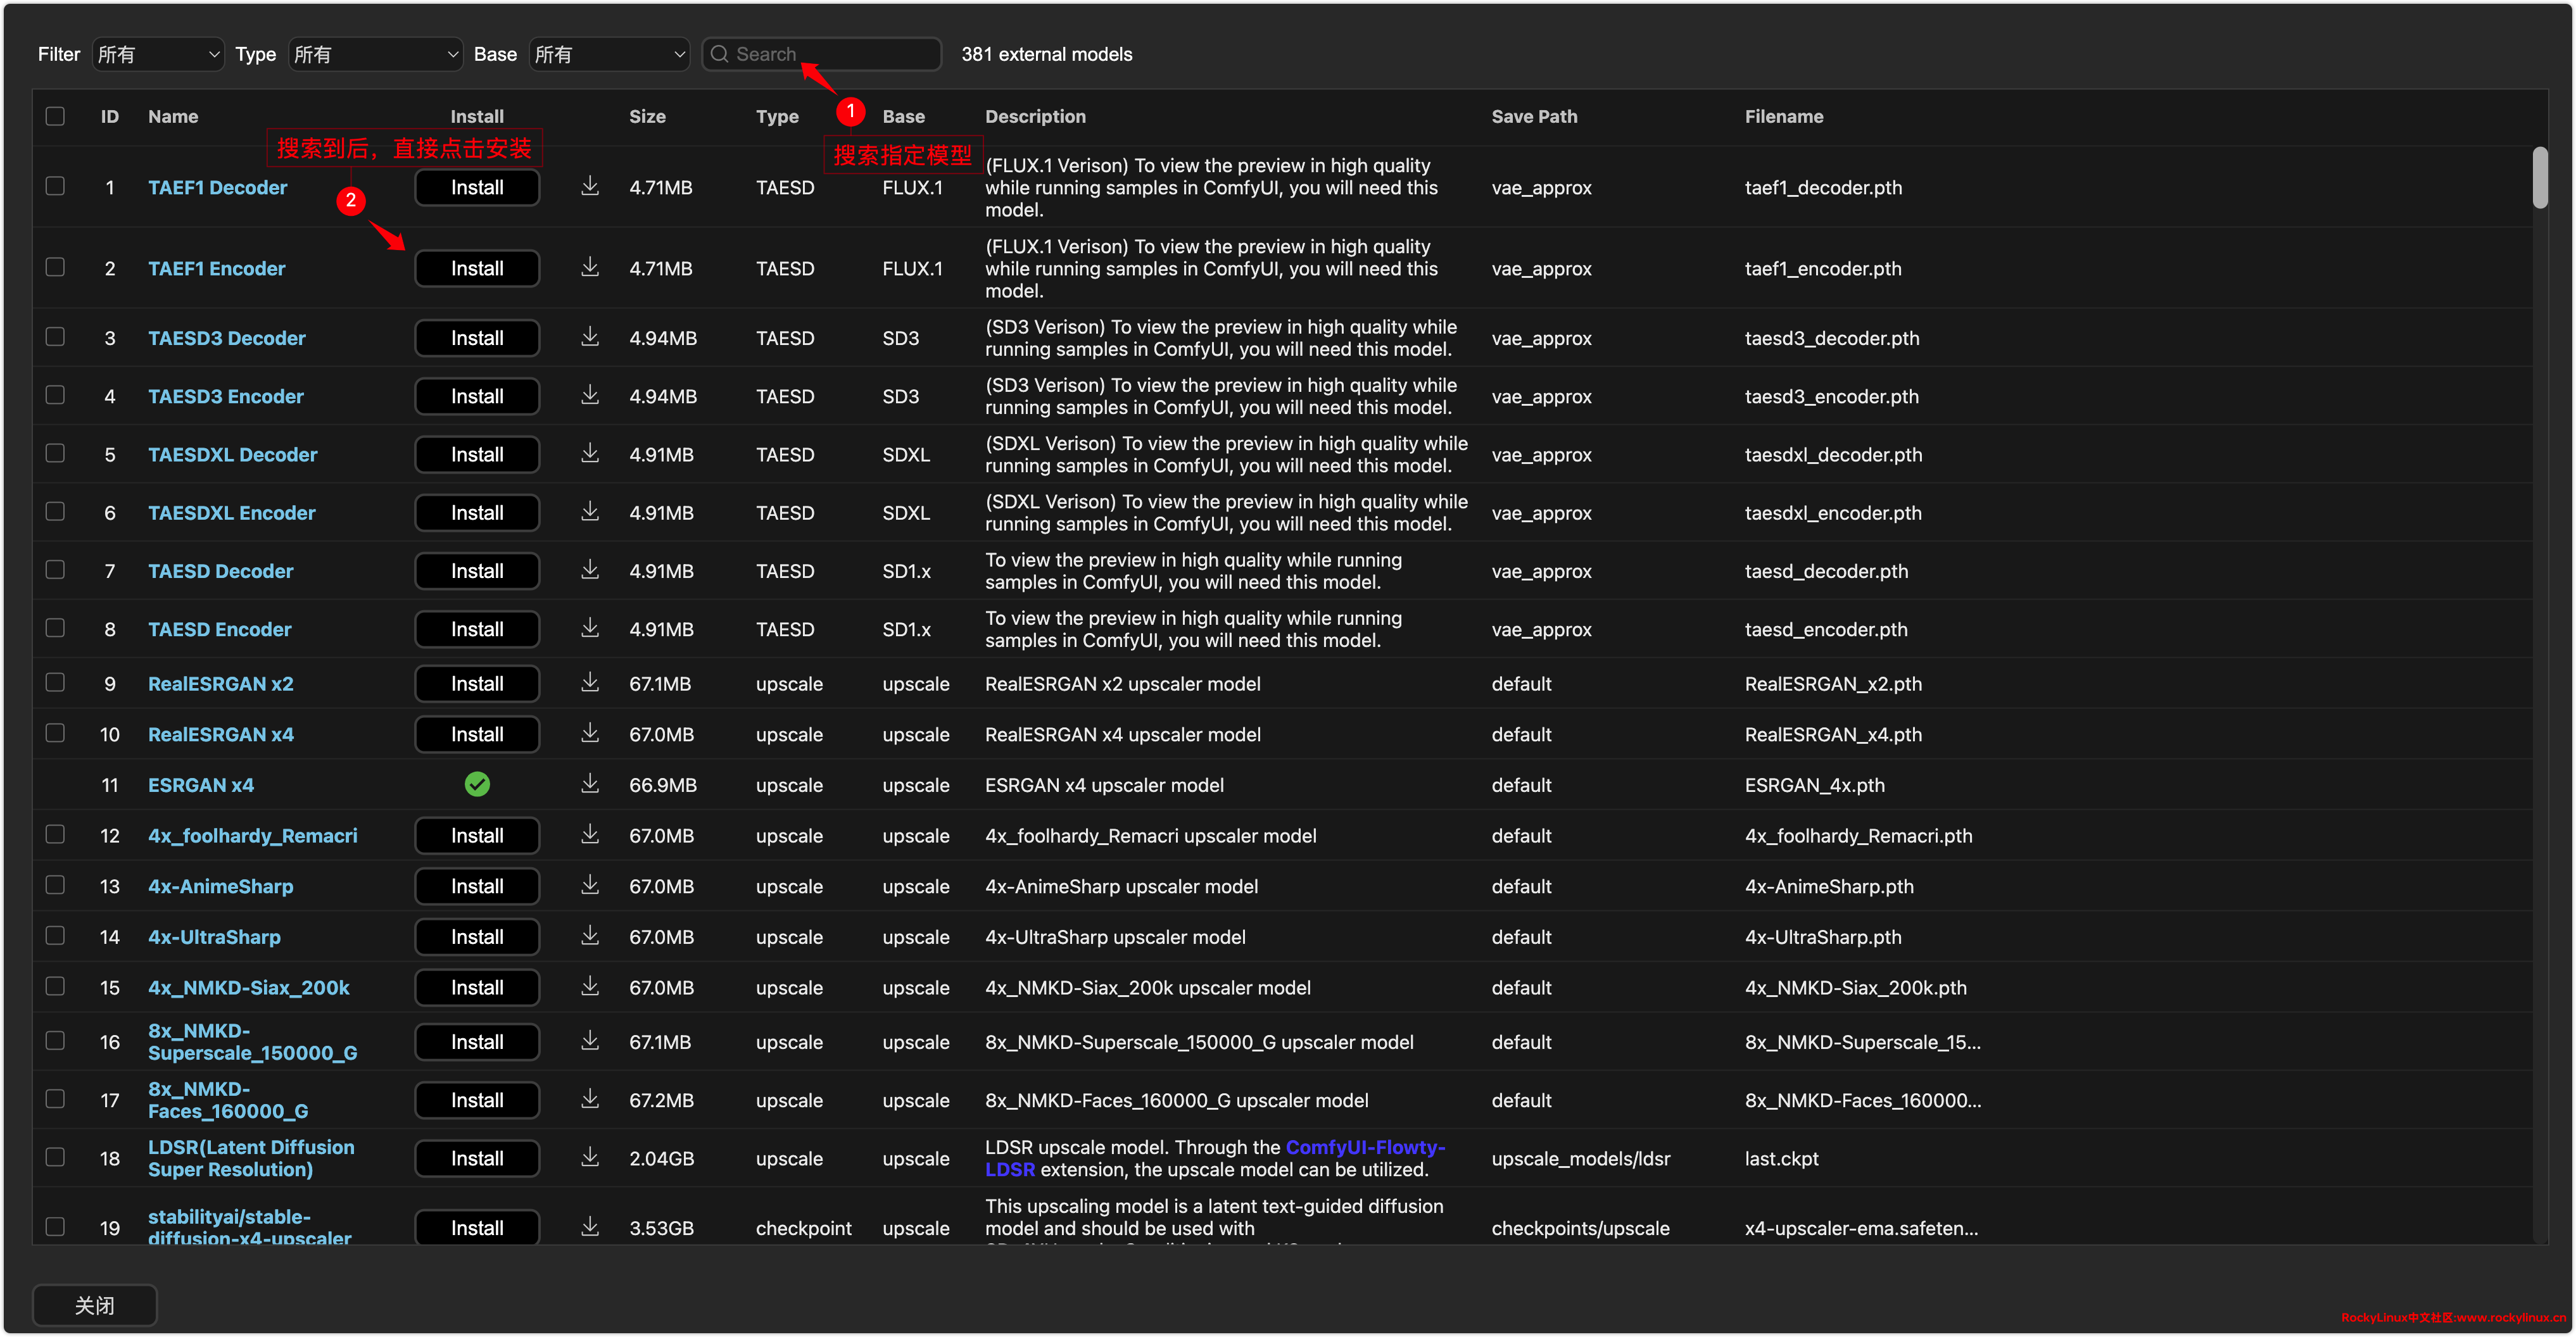
Task: Open the Base dropdown
Action: click(609, 54)
